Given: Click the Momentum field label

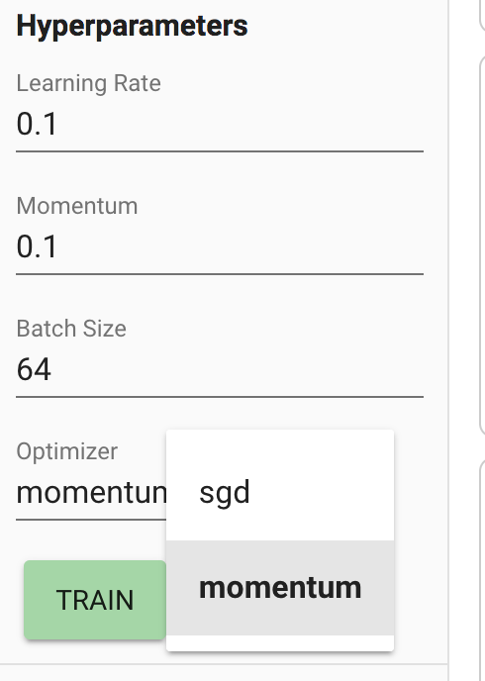Looking at the screenshot, I should 77,206.
